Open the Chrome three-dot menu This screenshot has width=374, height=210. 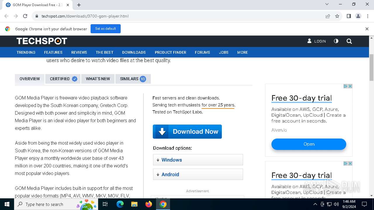(368, 16)
